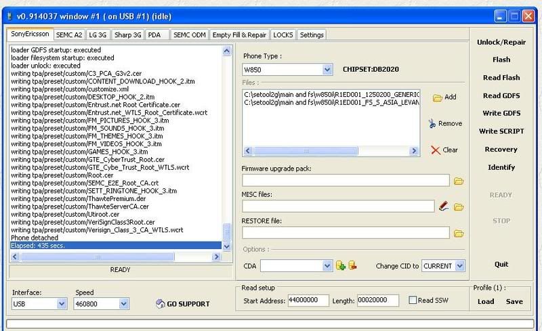Screen dimensions: 542x331
Task: Click the Save profile button
Action: [514, 301]
